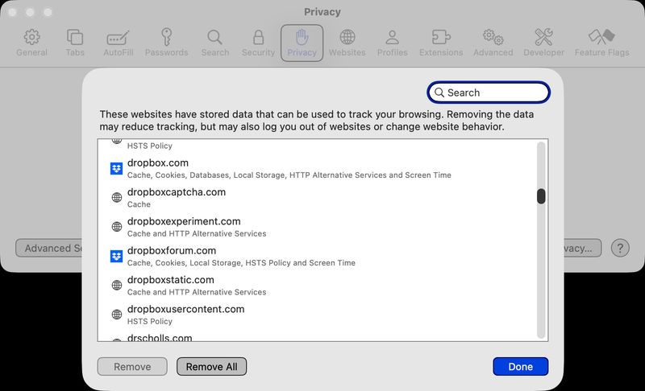Open the Passwords pane
The height and width of the screenshot is (391, 645).
[x=166, y=43]
